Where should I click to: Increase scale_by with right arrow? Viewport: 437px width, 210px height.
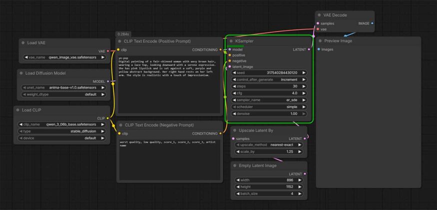point(300,151)
